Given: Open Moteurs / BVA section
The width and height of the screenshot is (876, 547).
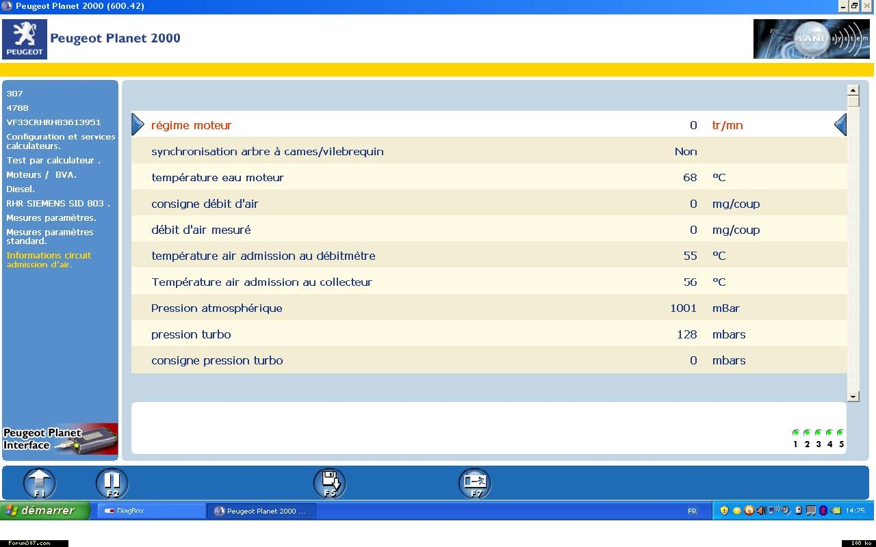Looking at the screenshot, I should tap(42, 175).
